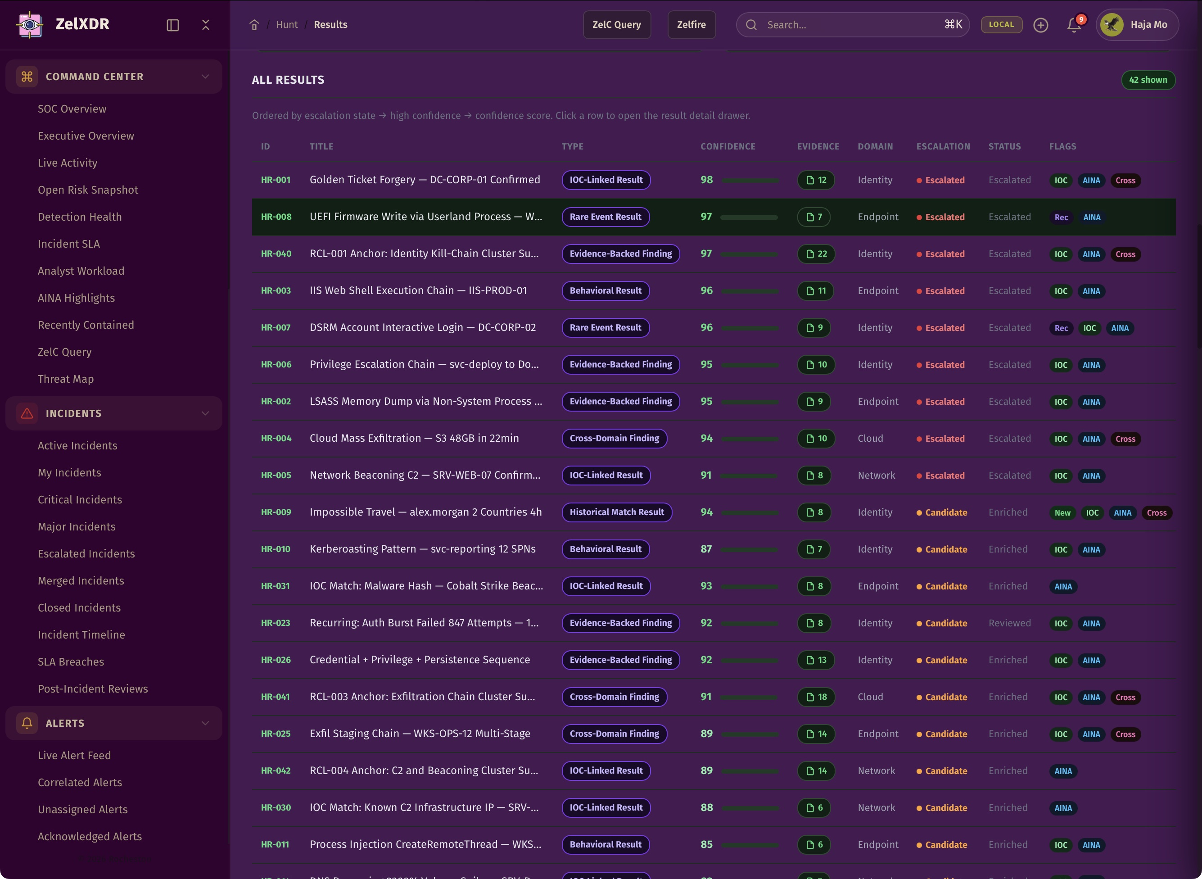Click the home icon in breadcrumb
Screen dimensions: 1202x879
254,25
